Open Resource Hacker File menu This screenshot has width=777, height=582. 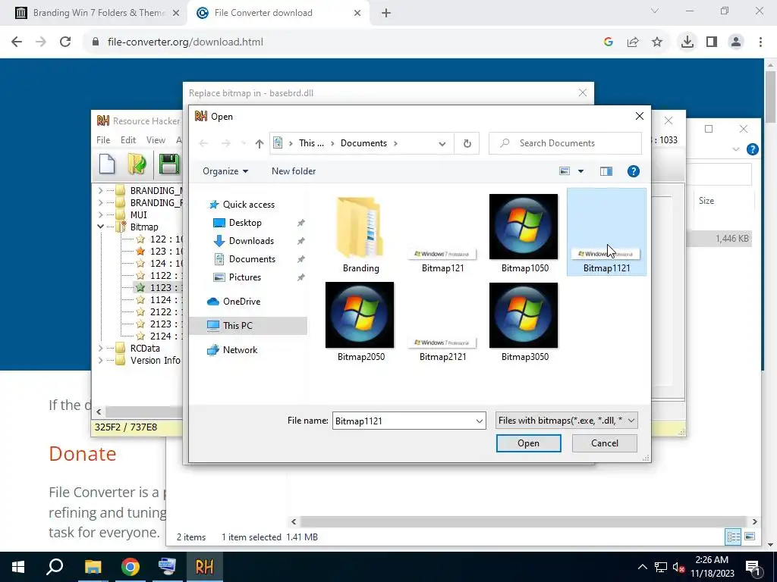click(x=103, y=140)
